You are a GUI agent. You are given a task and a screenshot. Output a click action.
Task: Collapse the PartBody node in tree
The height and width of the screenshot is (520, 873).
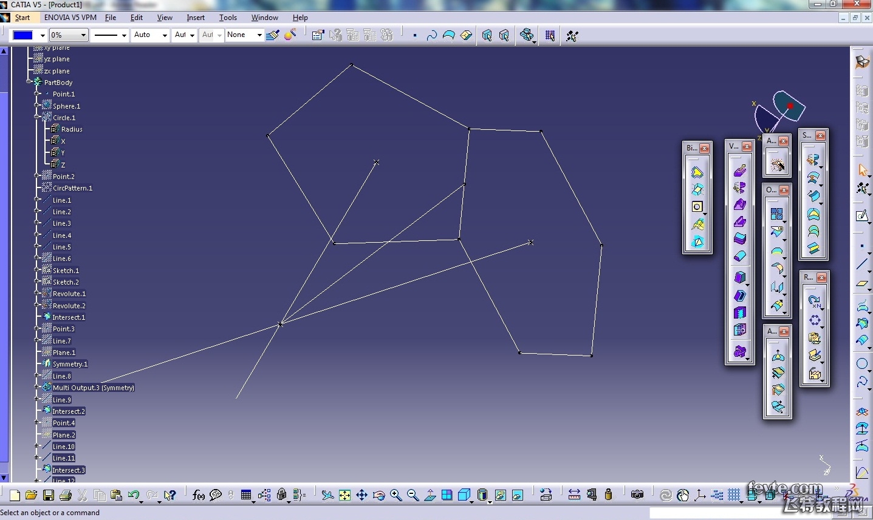29,82
